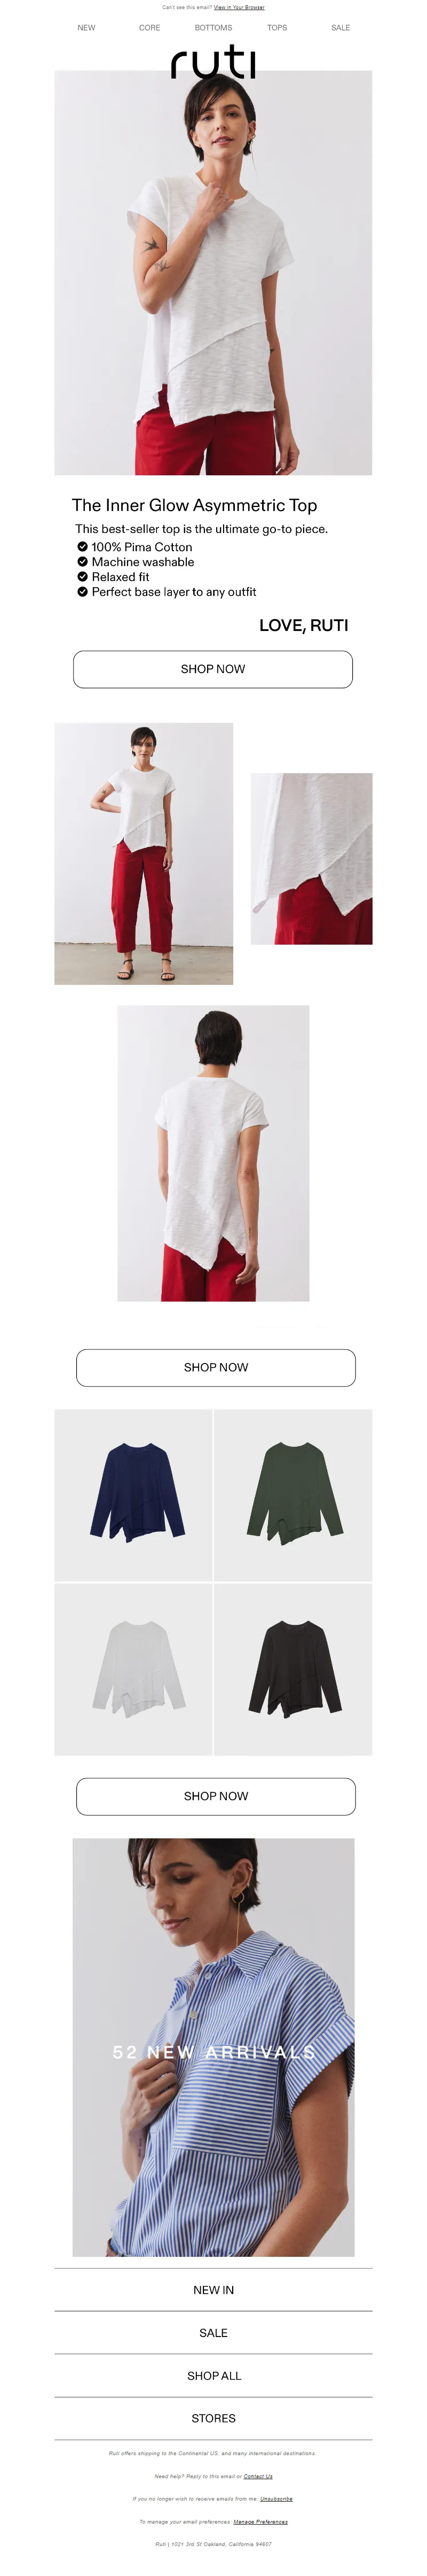This screenshot has height=2576, width=427.
Task: Select the navy blue long-sleeve top
Action: coord(133,1495)
